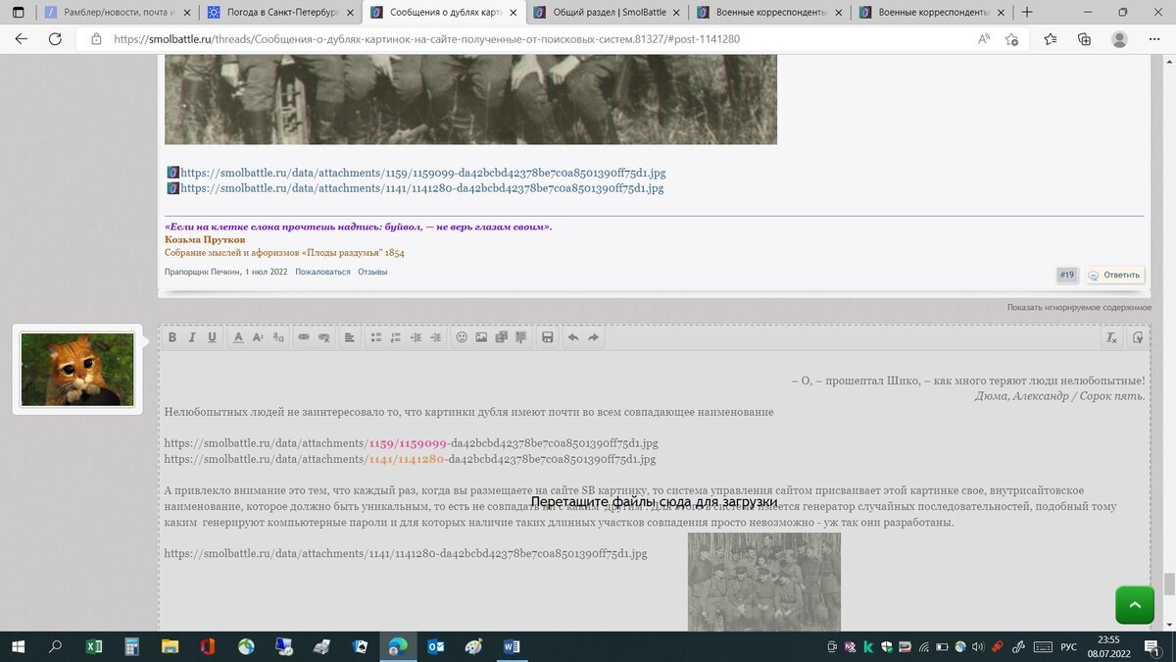Refresh the current page
The height and width of the screenshot is (662, 1176).
55,39
